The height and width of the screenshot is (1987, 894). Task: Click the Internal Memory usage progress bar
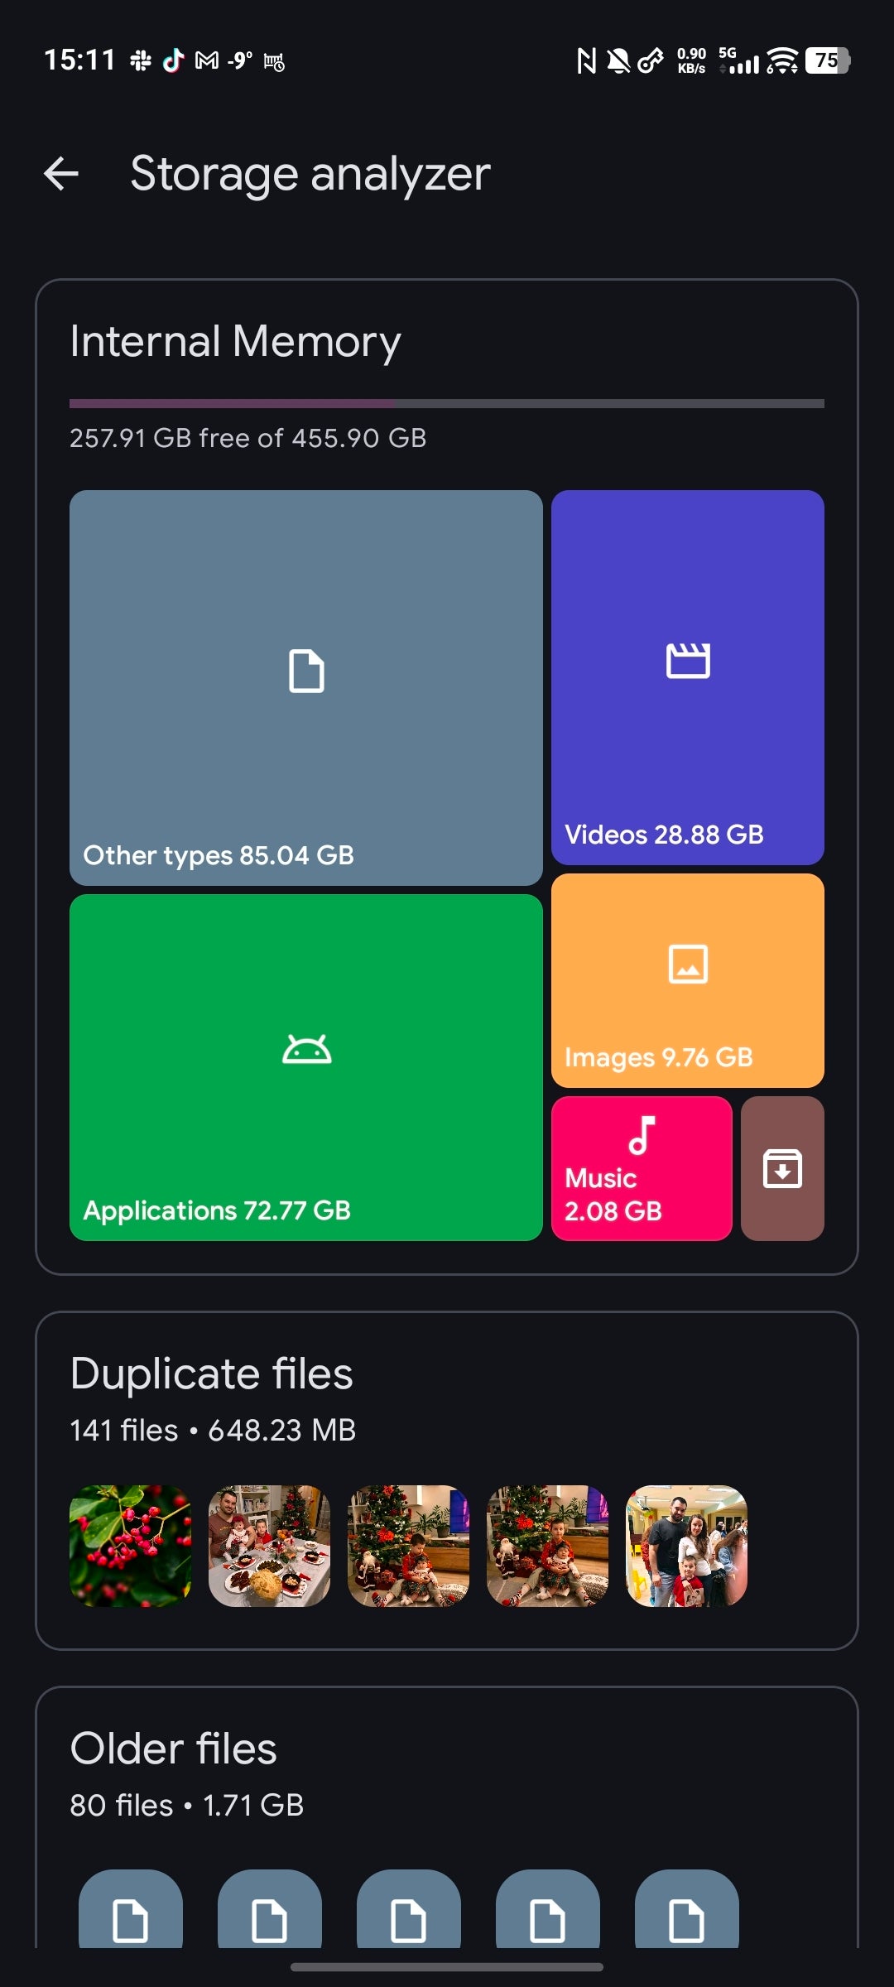(447, 404)
